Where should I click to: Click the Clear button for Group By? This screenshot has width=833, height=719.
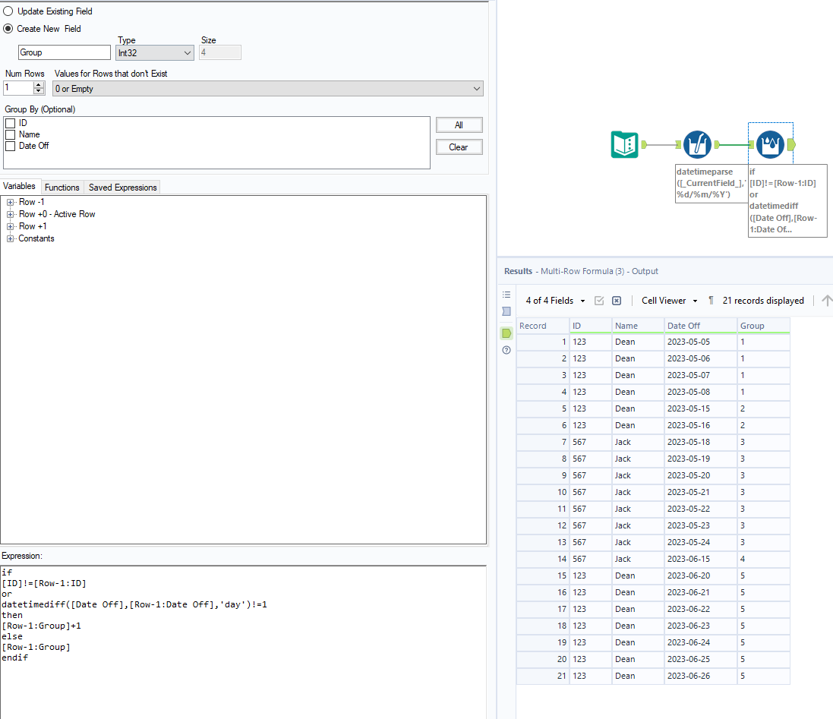[459, 147]
